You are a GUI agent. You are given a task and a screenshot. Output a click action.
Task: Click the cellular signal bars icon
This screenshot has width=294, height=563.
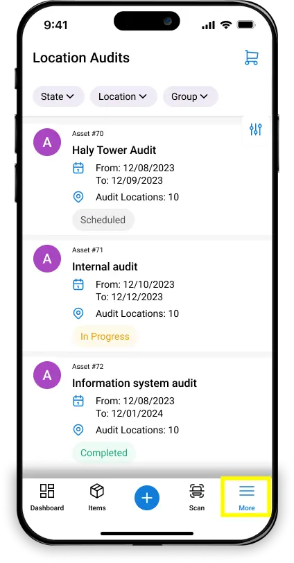point(209,25)
